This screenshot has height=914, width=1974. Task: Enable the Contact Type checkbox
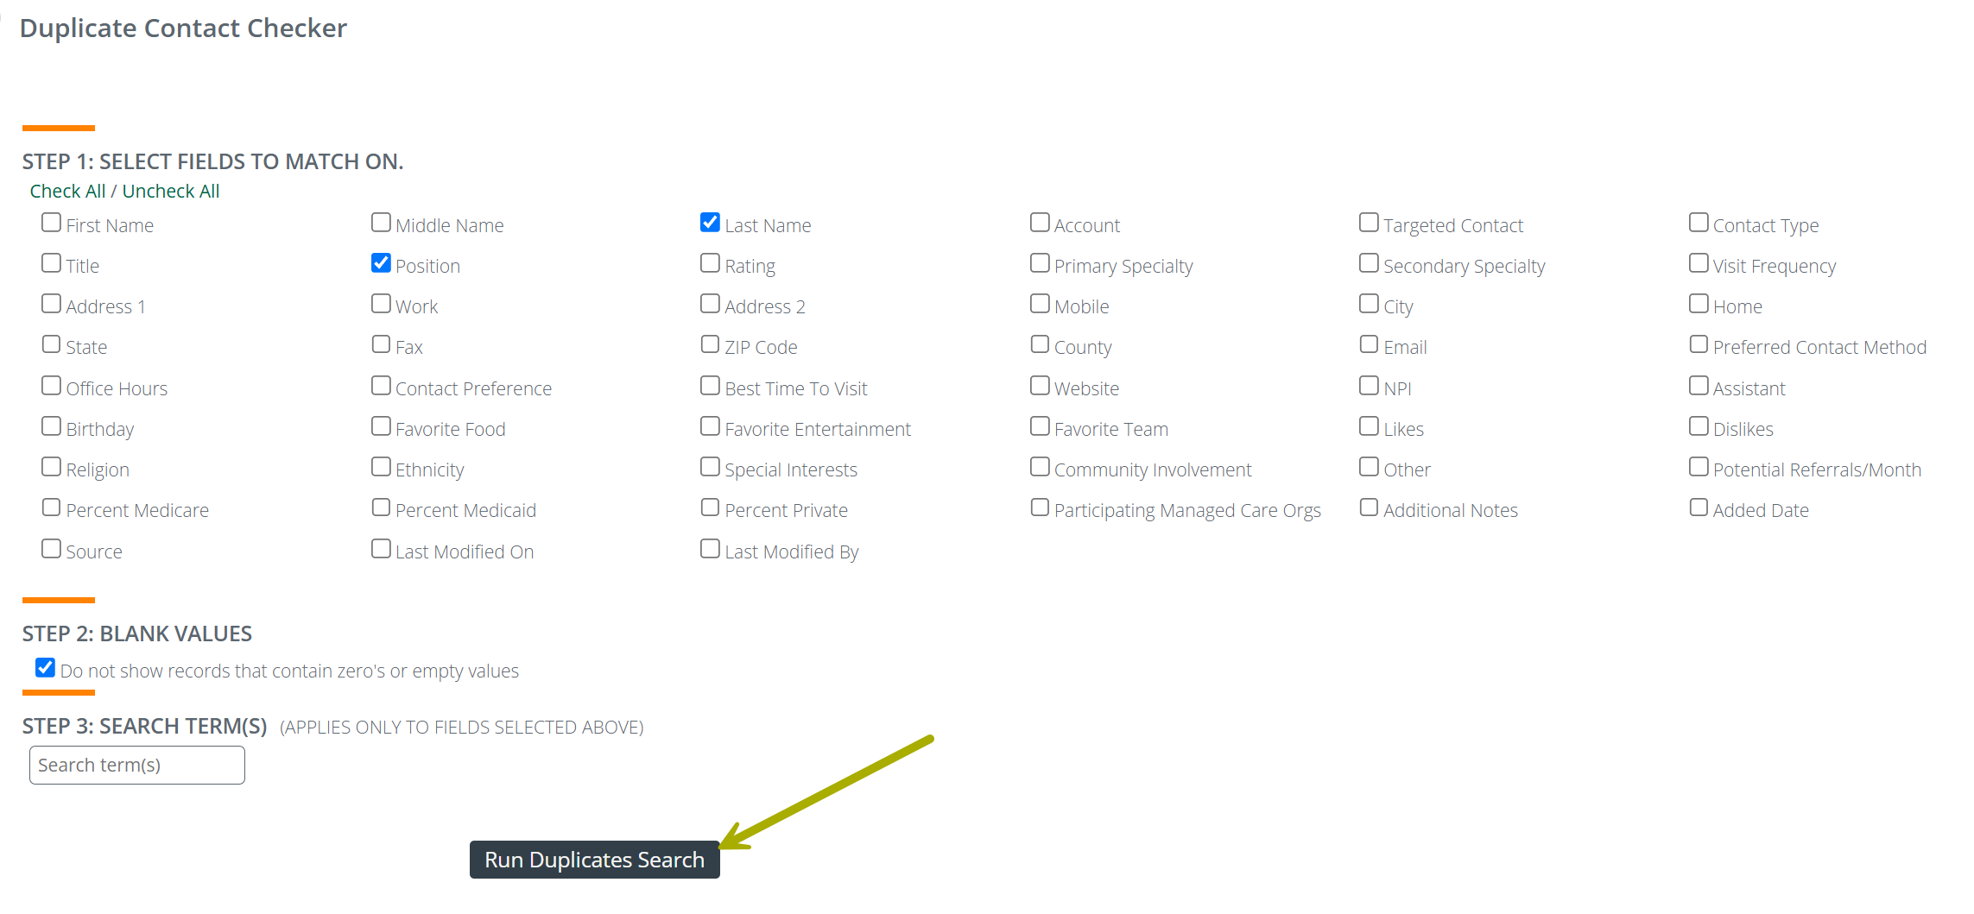pyautogui.click(x=1699, y=223)
